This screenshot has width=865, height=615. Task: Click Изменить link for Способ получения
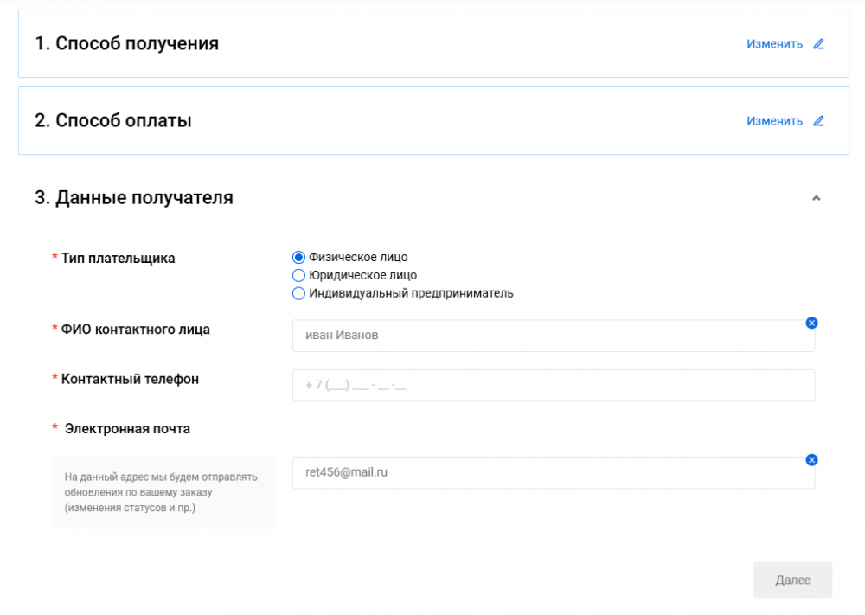coord(774,44)
